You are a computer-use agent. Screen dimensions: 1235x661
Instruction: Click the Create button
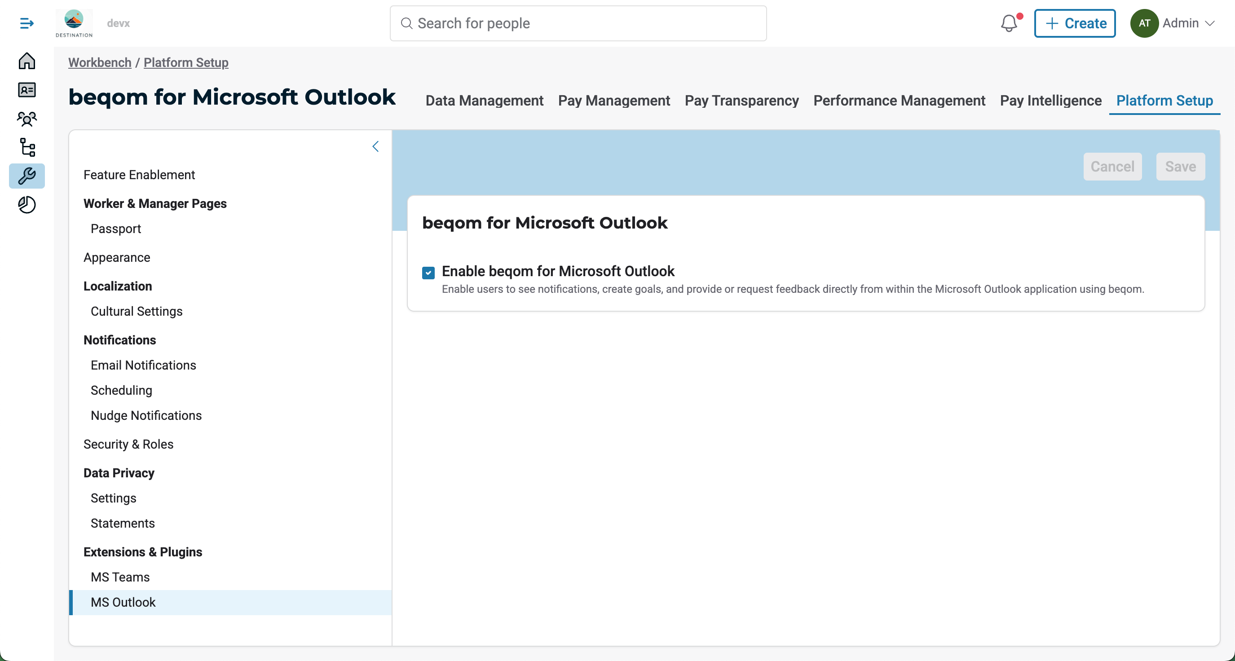(1074, 23)
